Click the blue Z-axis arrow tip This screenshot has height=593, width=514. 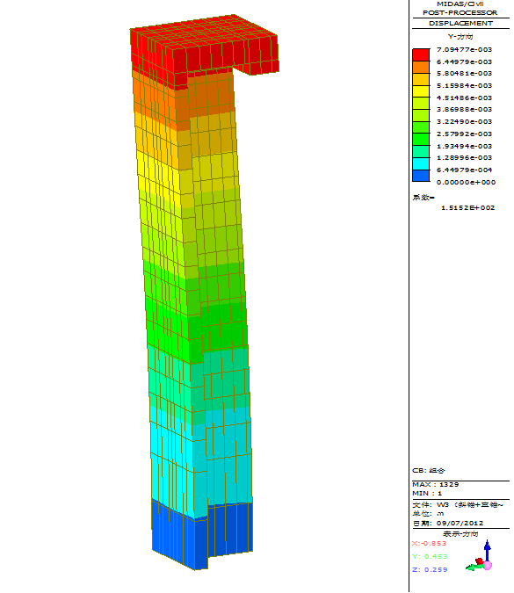click(488, 545)
